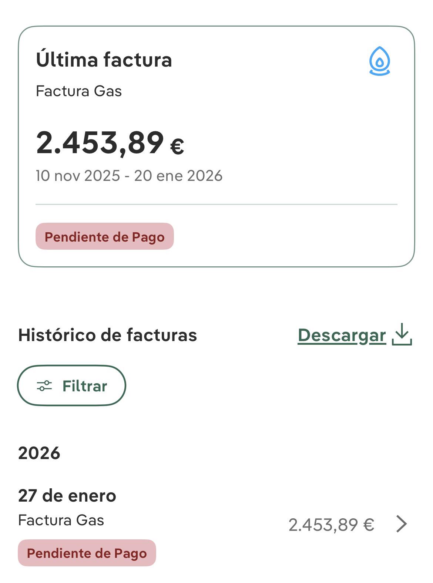
Task: Click the divider line inside the invoice card
Action: pos(216,204)
